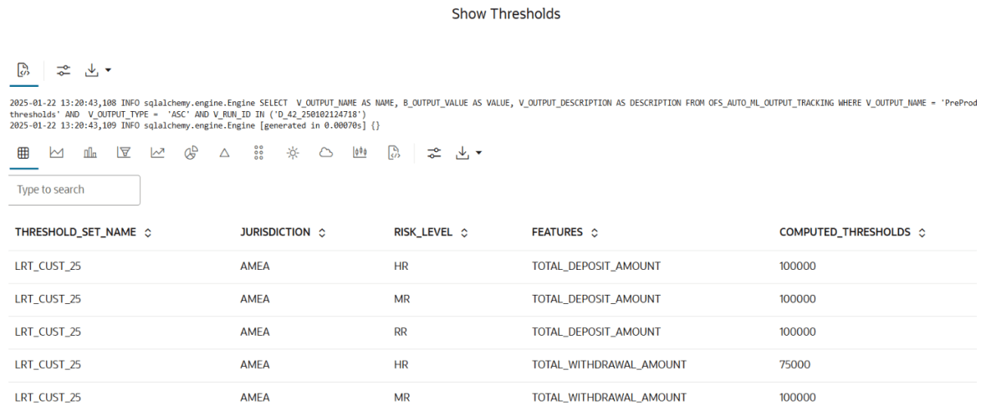This screenshot has width=981, height=416.
Task: Open settings sliders in results toolbar
Action: pyautogui.click(x=434, y=153)
